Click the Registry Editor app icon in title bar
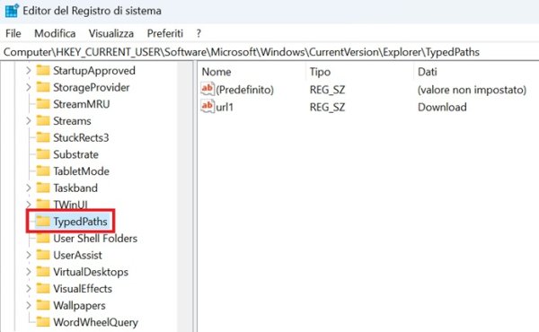This screenshot has height=332, width=539. [12, 11]
